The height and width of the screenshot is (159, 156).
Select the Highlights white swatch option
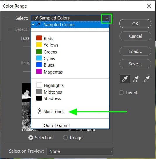click(39, 85)
